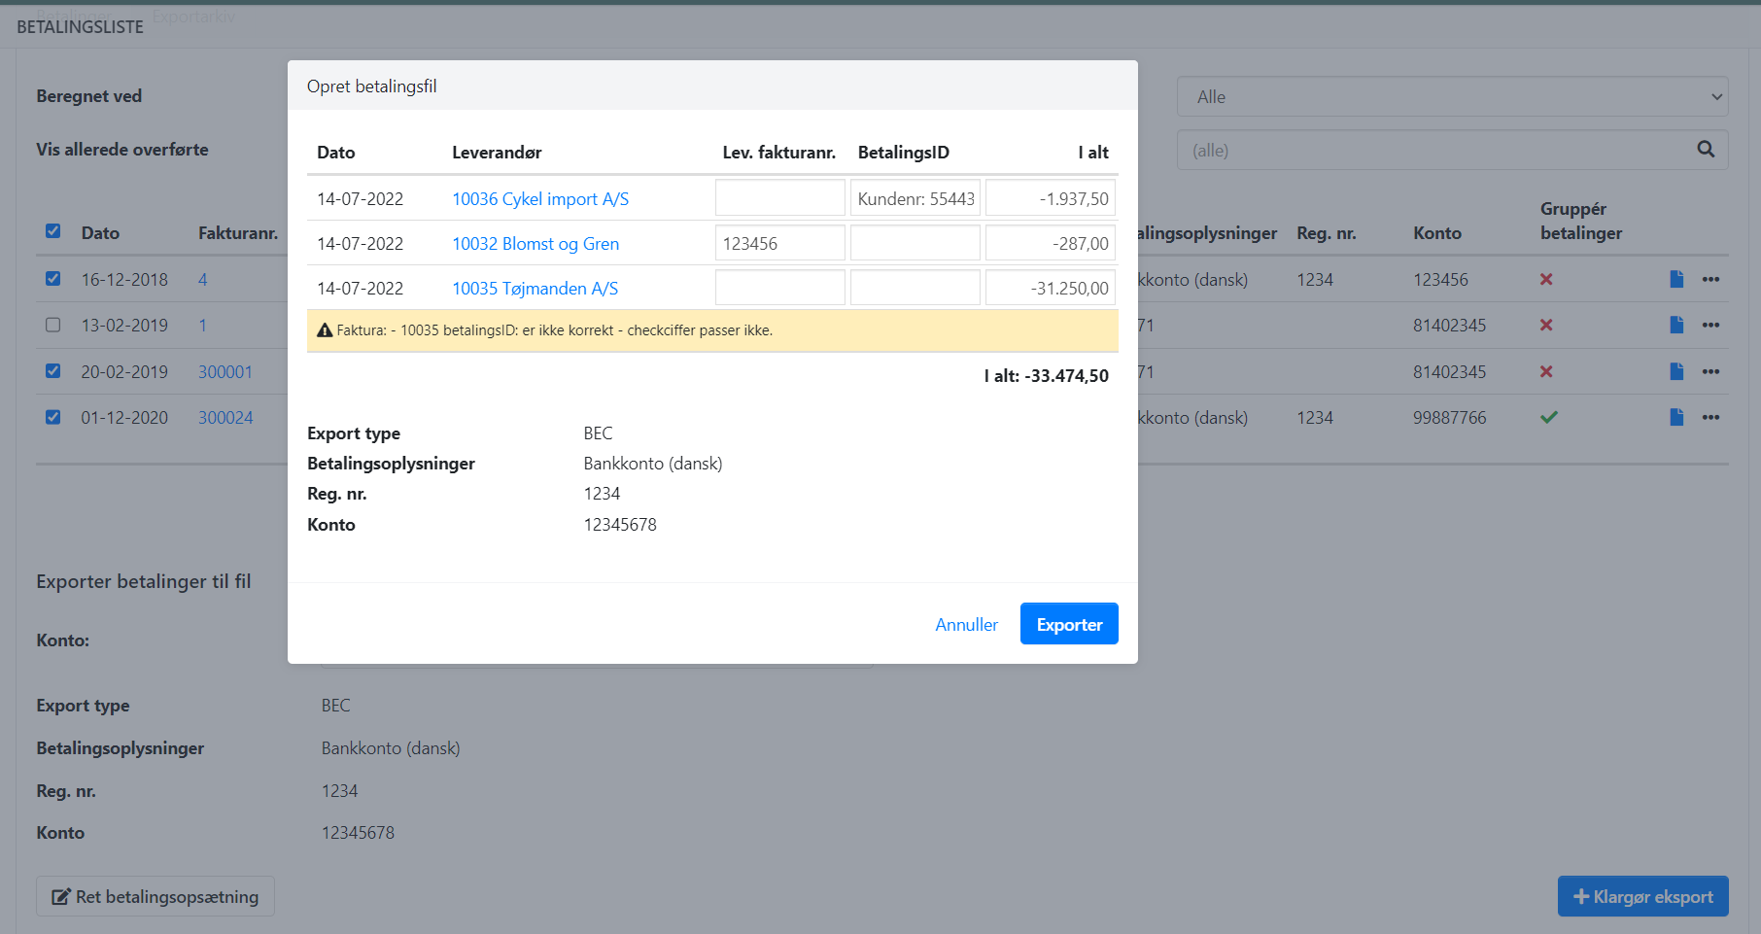Click Ret betalingsopsætning button
This screenshot has height=934, width=1761.
[155, 896]
